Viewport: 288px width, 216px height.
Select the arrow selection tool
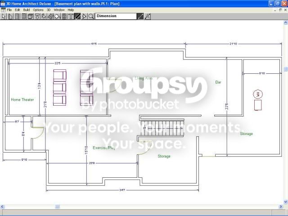[x=4, y=17]
